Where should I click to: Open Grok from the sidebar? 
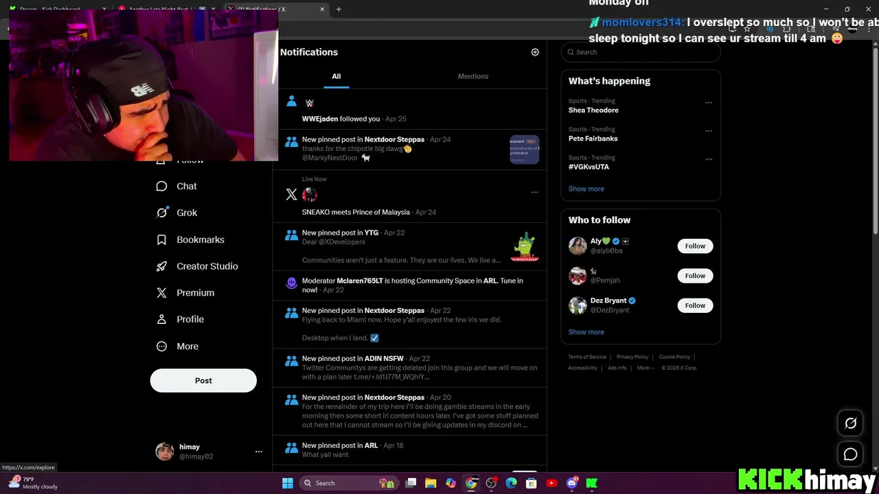coord(177,213)
